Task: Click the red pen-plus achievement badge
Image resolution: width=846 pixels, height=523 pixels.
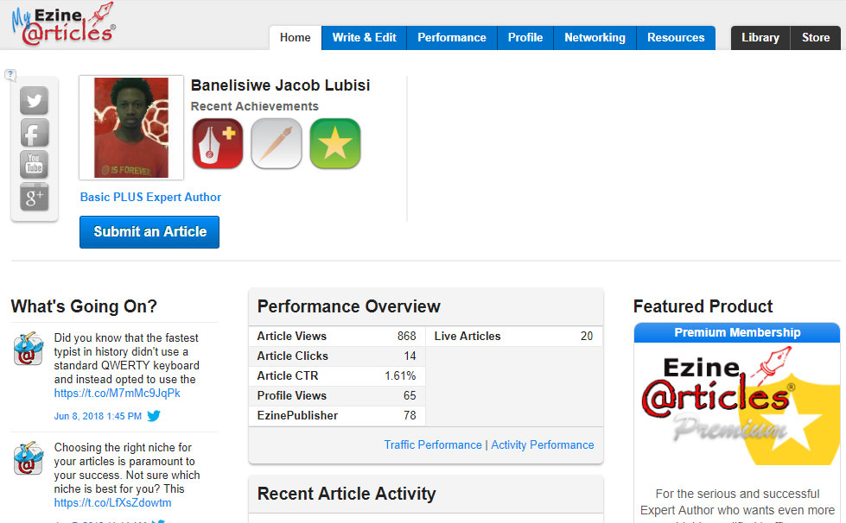Action: pyautogui.click(x=218, y=143)
